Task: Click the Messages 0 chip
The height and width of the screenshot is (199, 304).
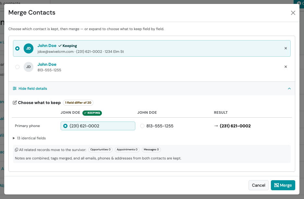Action: (151, 150)
